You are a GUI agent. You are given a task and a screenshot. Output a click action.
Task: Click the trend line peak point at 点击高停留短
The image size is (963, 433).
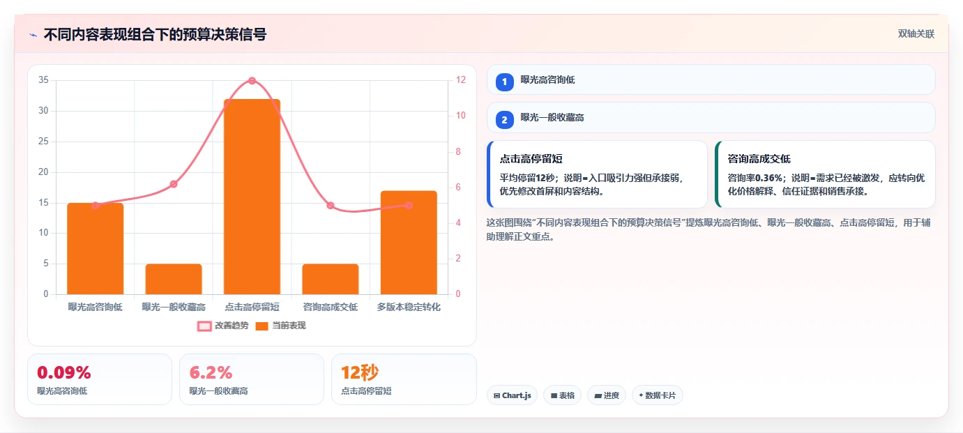click(252, 81)
